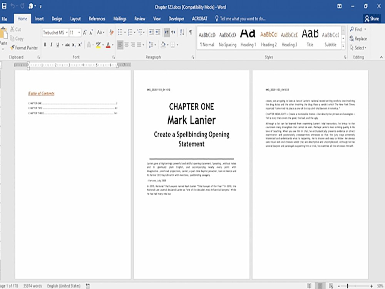
Task: Click the zoom slider handle
Action: [348, 286]
